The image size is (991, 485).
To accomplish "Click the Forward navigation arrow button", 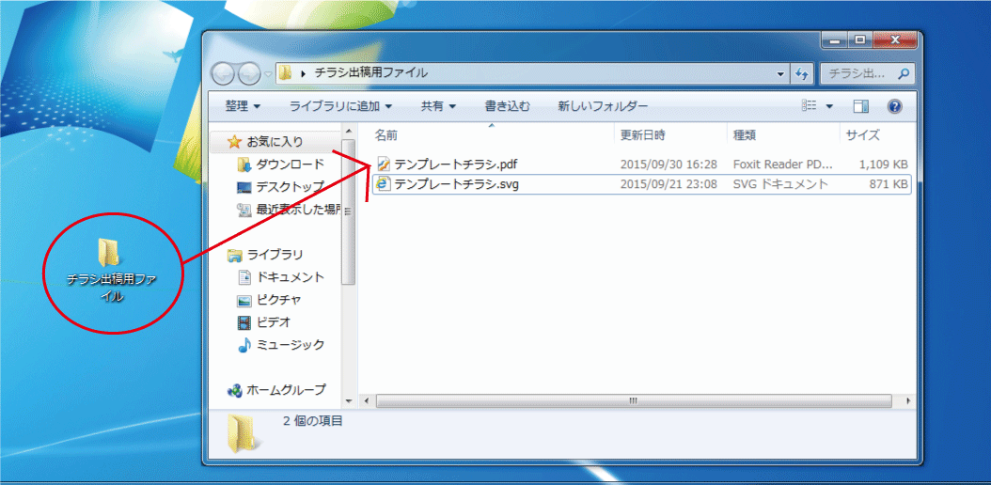I will (x=248, y=73).
